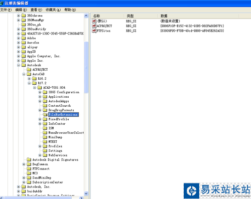251x199 pixels.
Task: Click the baiduAddr folder icon
Action: pos(24,191)
